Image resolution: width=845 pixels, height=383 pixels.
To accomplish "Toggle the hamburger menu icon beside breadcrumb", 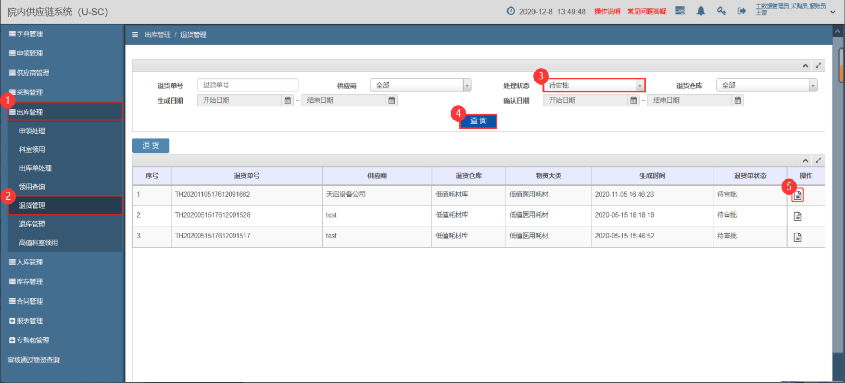I will [x=135, y=35].
